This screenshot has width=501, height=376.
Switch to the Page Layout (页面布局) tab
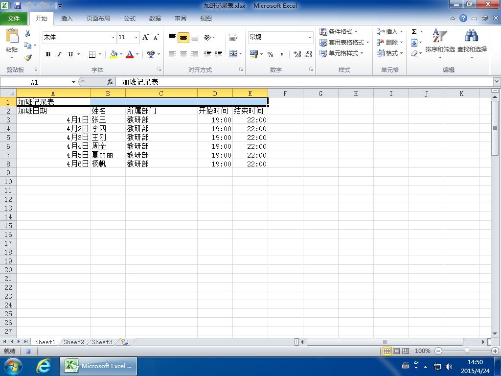click(98, 18)
